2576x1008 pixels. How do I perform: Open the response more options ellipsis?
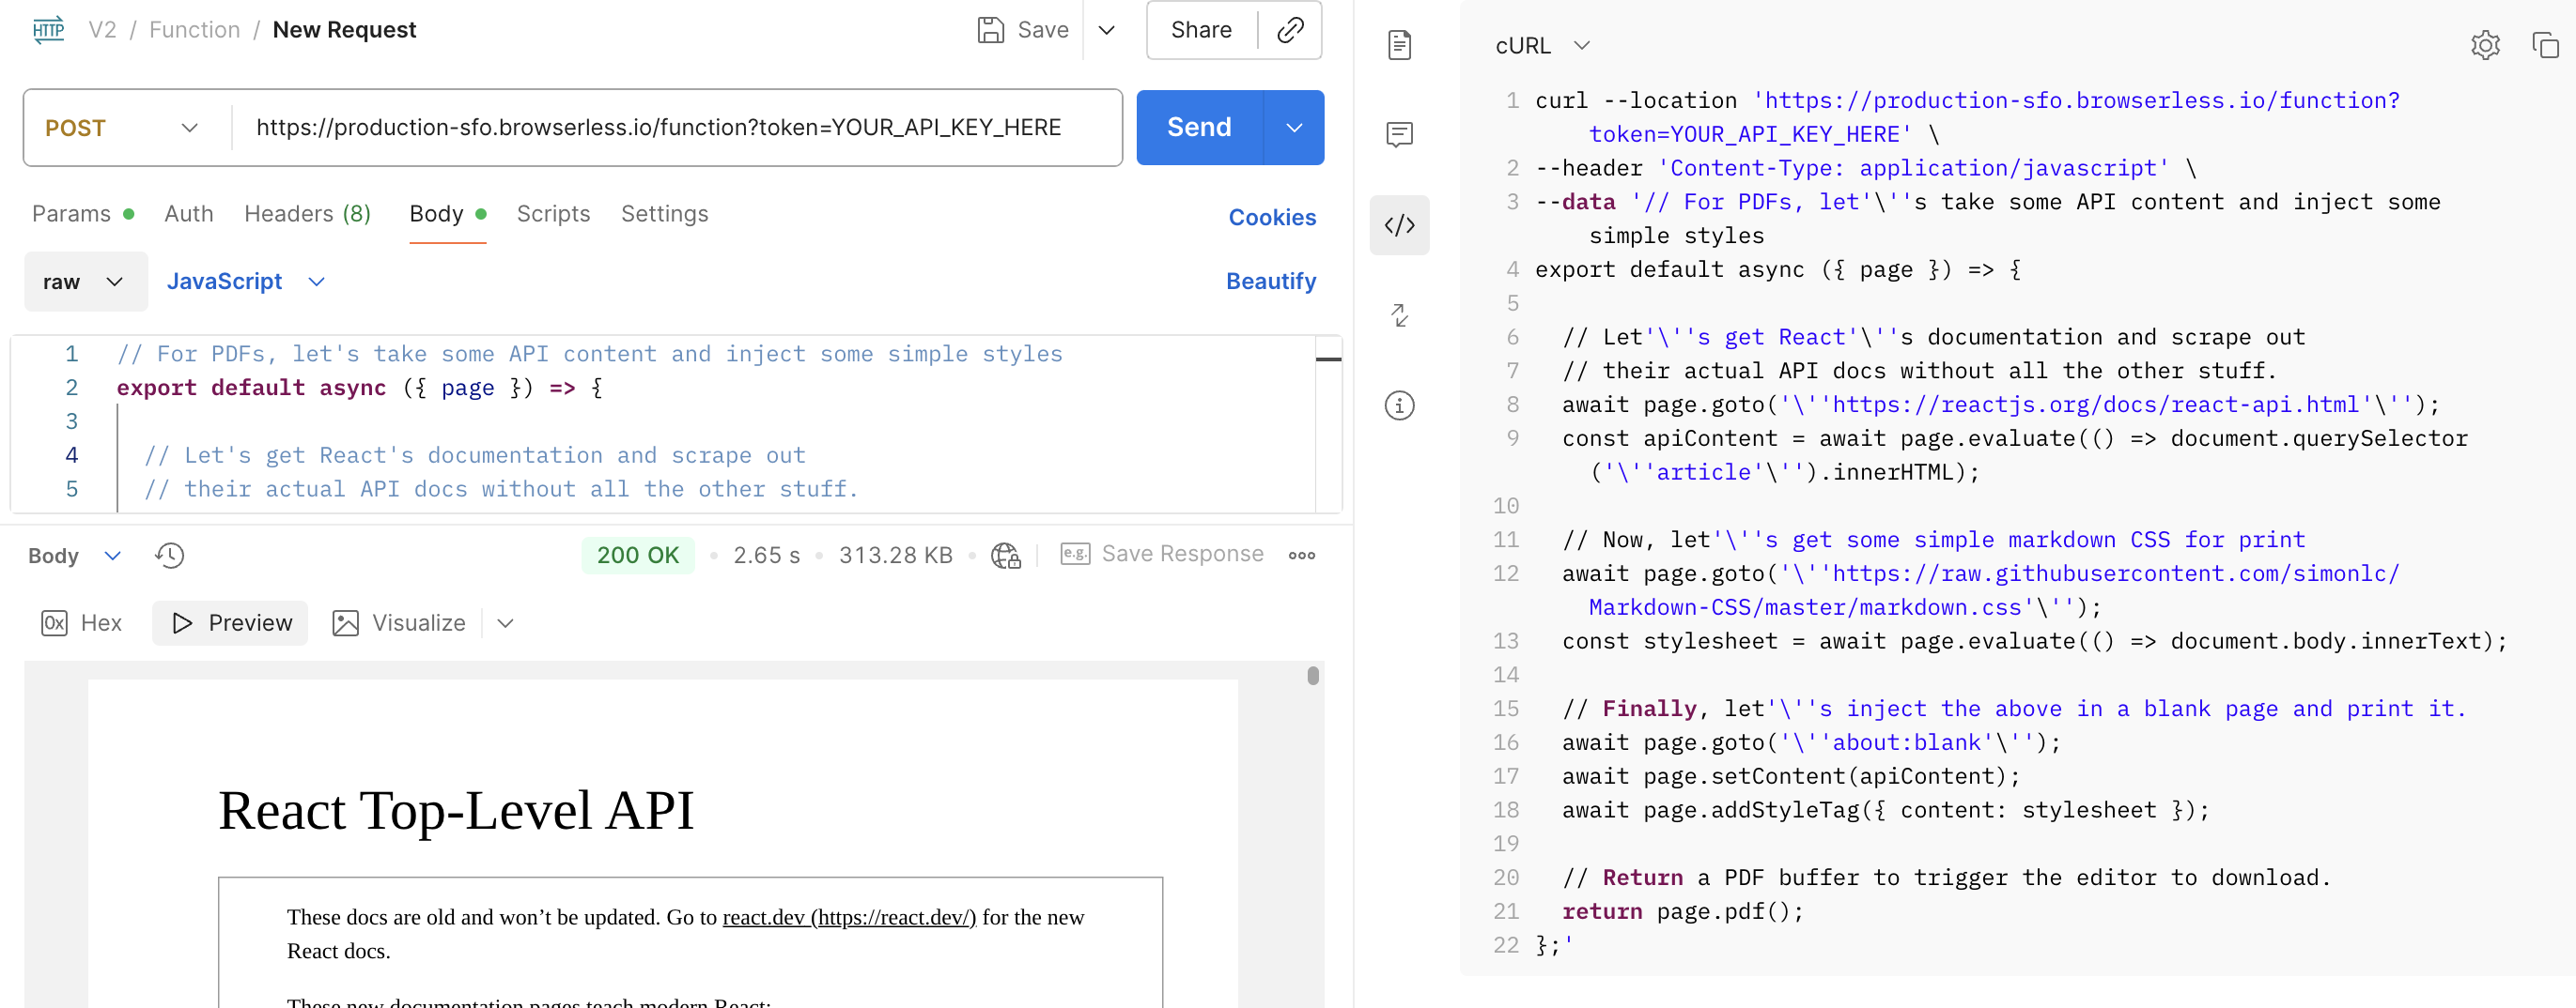[1301, 556]
